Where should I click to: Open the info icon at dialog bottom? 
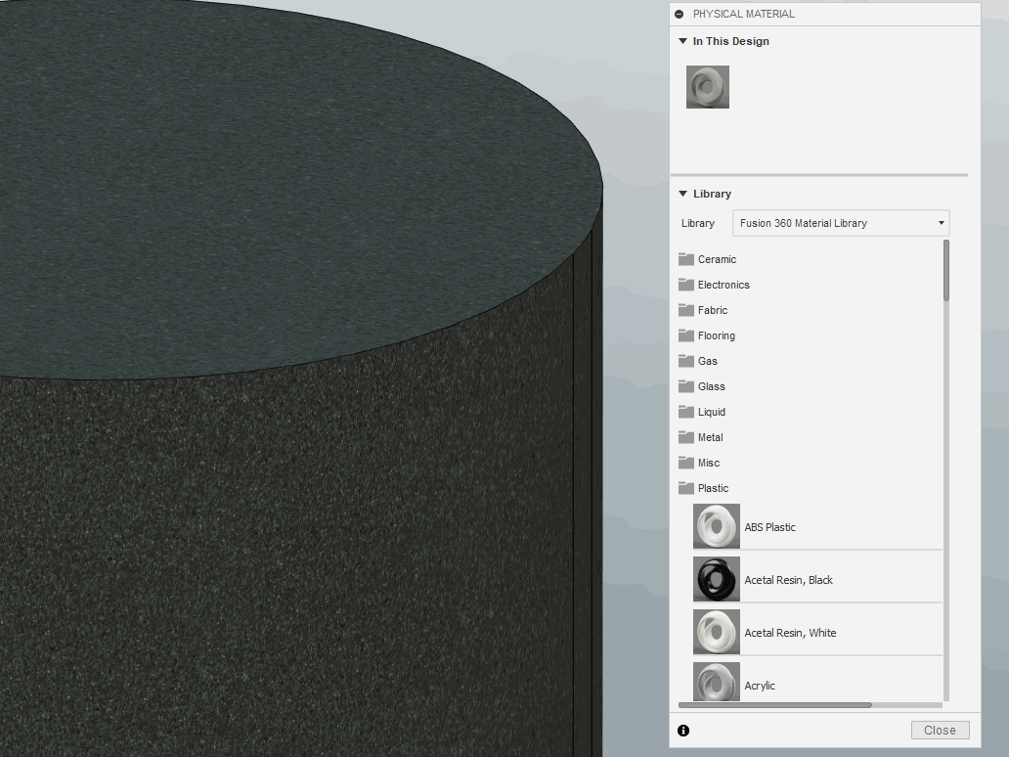tap(683, 731)
